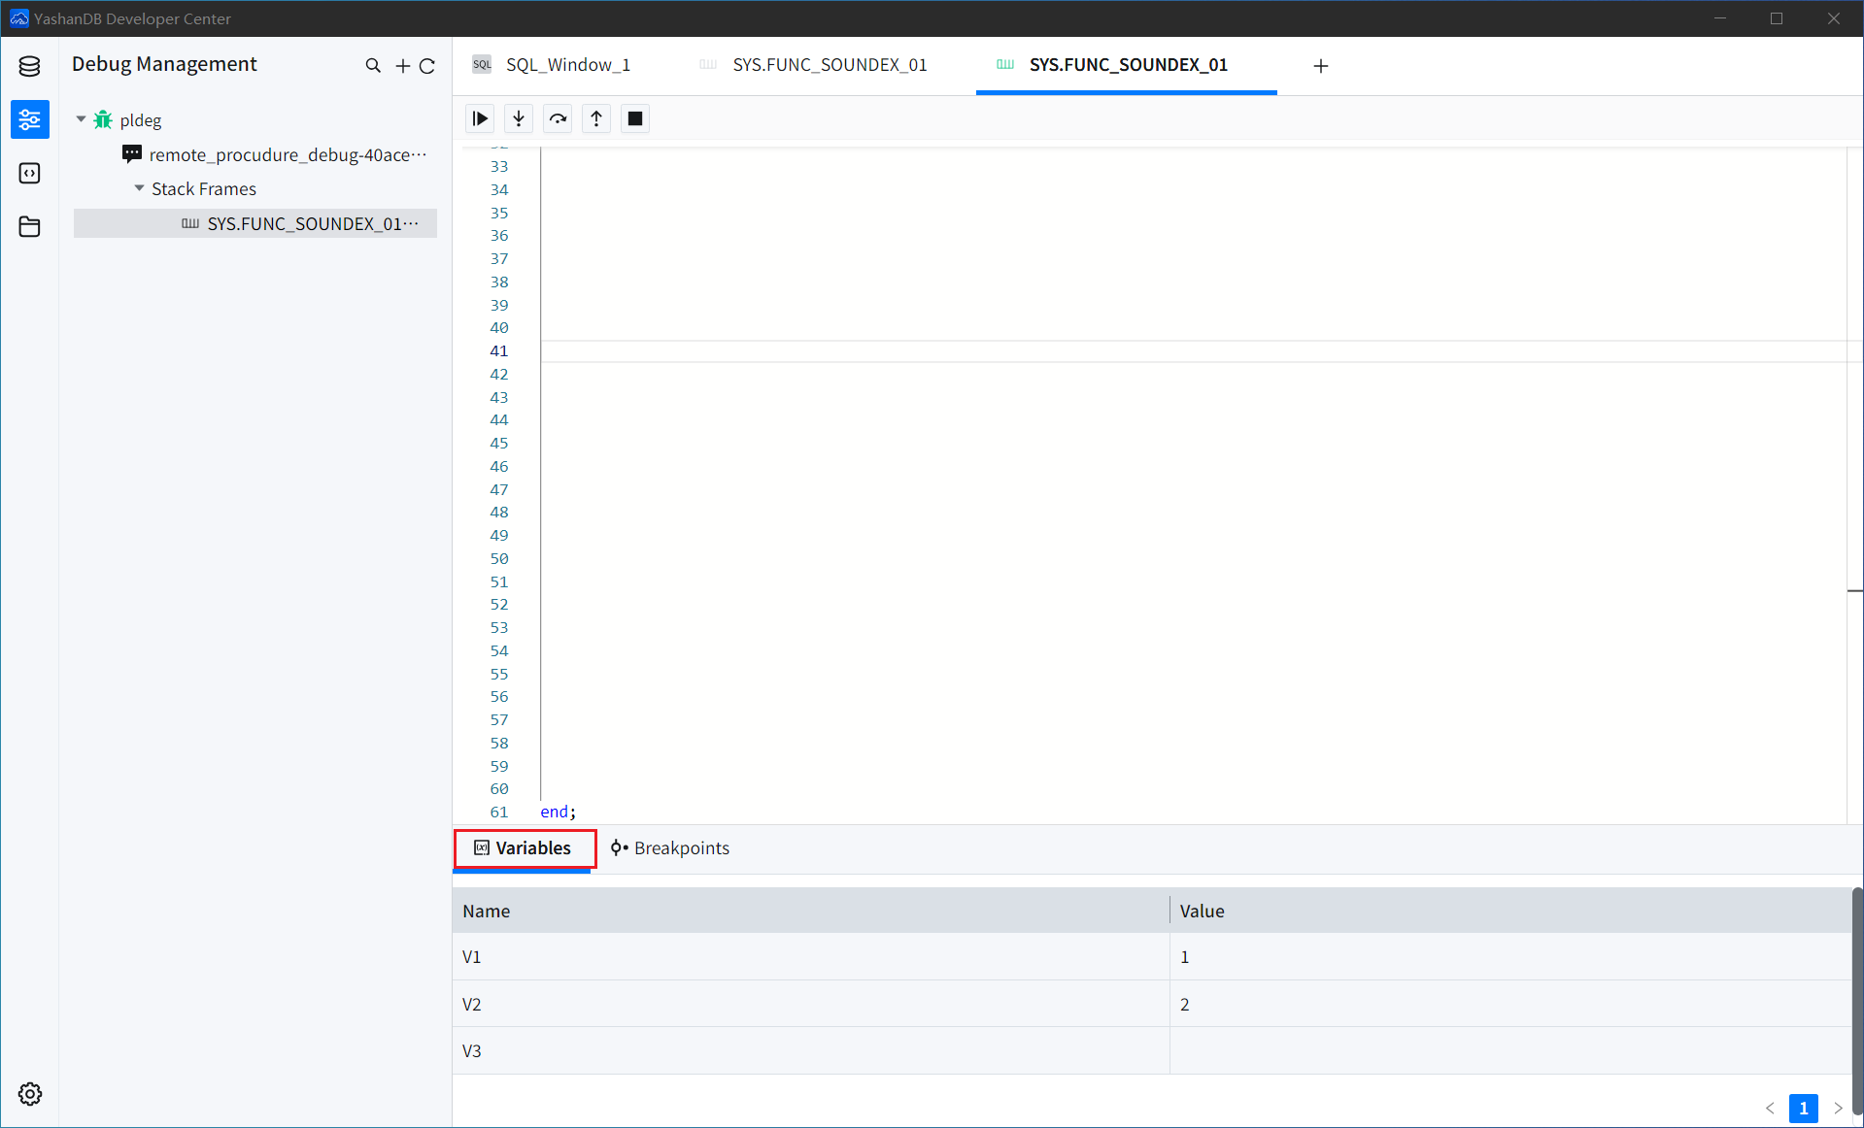Select variable V1 row name
The height and width of the screenshot is (1128, 1864).
(x=472, y=957)
